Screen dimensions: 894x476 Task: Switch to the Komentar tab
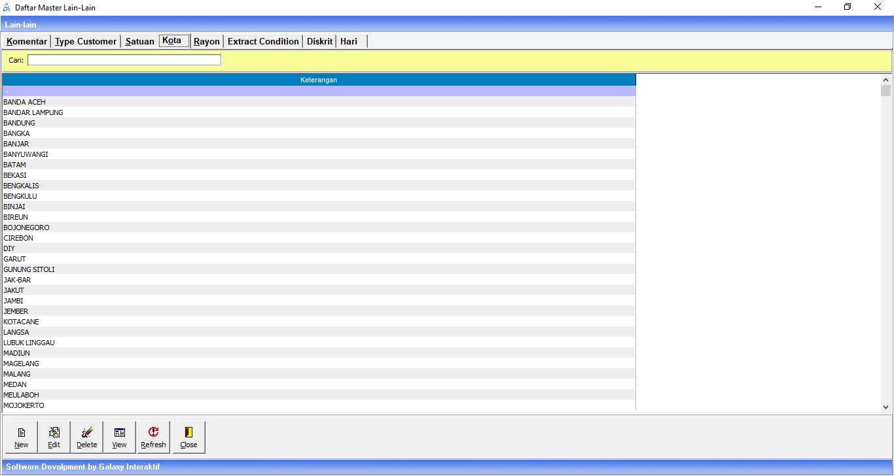tap(27, 41)
